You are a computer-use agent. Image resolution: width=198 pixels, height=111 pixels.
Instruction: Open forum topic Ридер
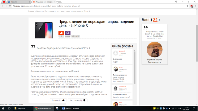click(115, 62)
